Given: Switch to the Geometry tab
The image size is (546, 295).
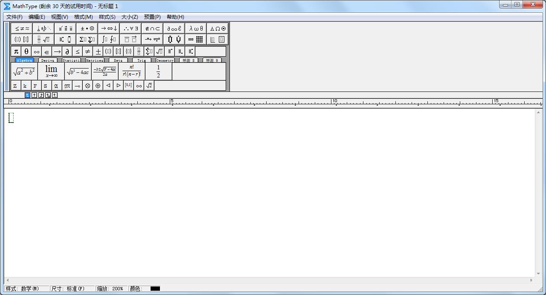Looking at the screenshot, I should [165, 60].
